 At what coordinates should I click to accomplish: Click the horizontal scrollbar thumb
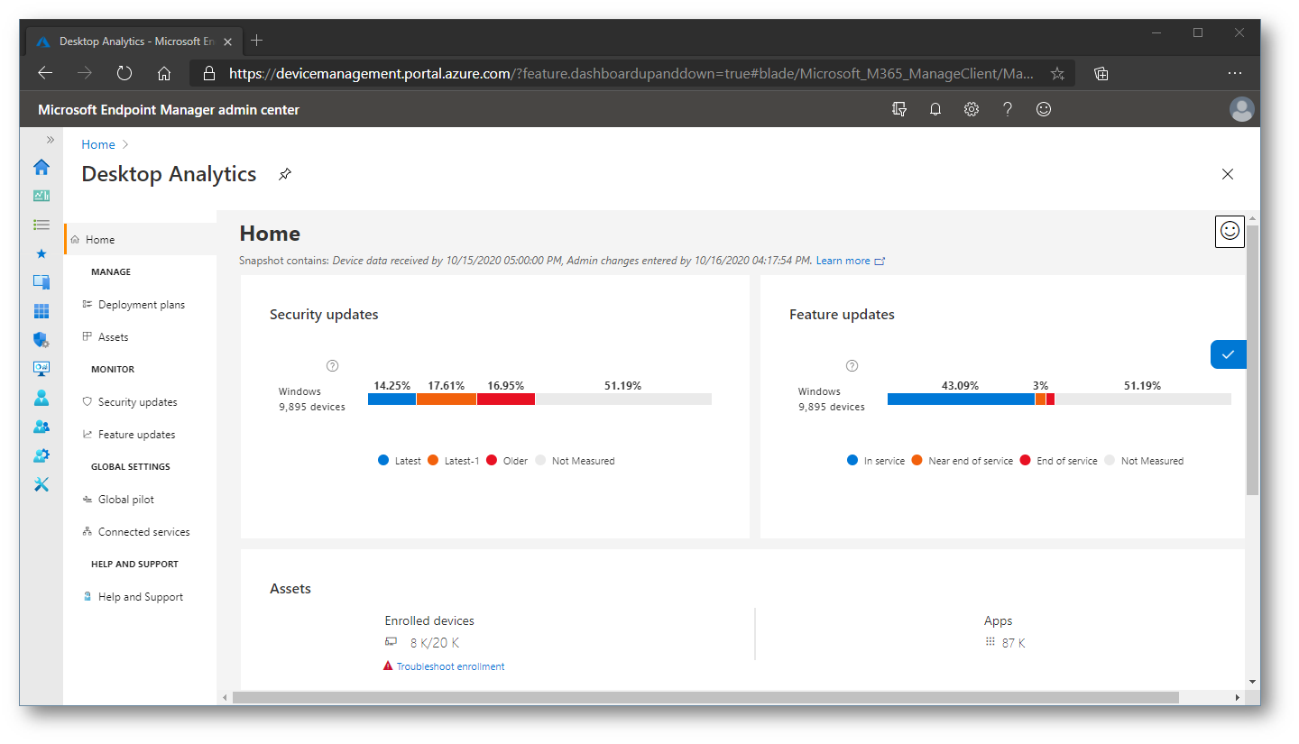point(705,697)
